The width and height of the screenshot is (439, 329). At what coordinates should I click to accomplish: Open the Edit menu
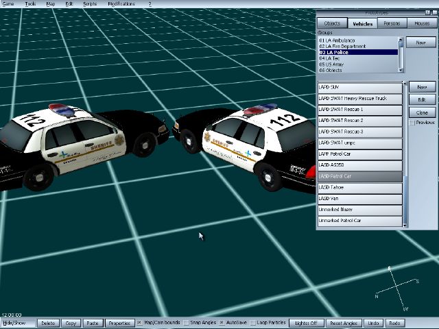69,3
